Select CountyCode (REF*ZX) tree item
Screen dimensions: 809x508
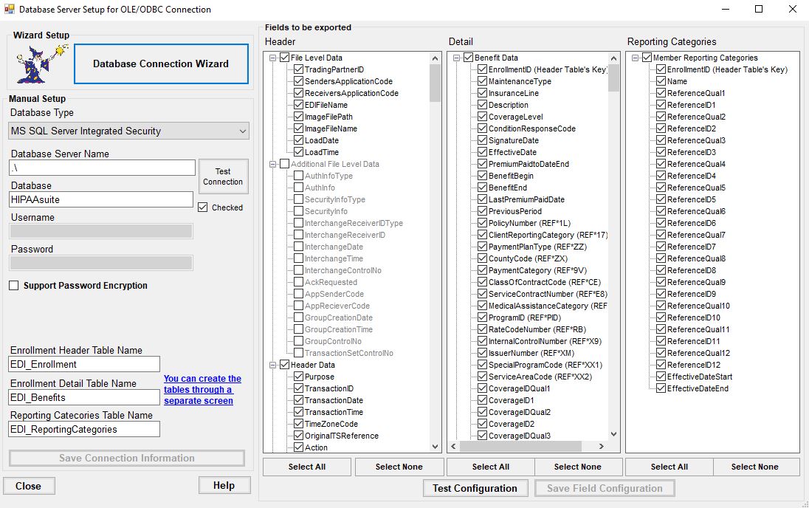coord(528,258)
